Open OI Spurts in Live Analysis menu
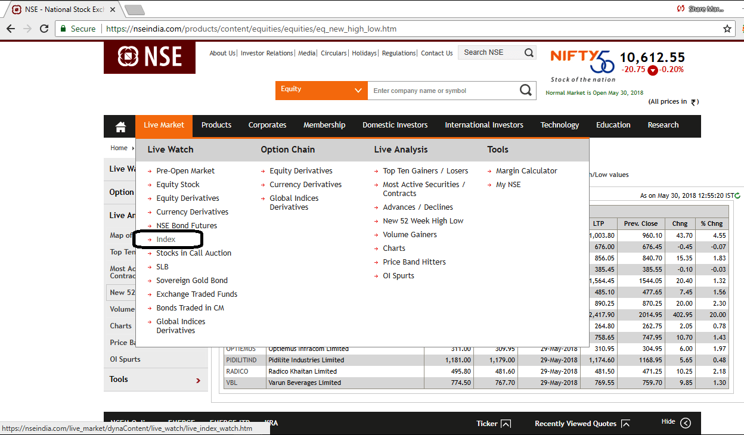The width and height of the screenshot is (744, 435). pos(398,276)
